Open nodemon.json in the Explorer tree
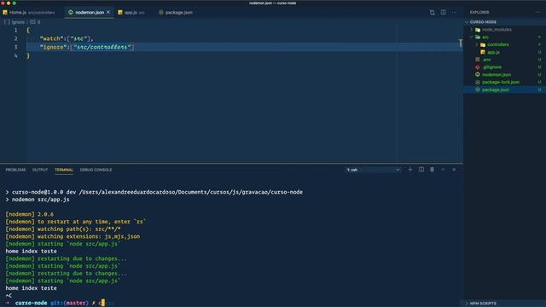Image resolution: width=546 pixels, height=307 pixels. coord(497,74)
